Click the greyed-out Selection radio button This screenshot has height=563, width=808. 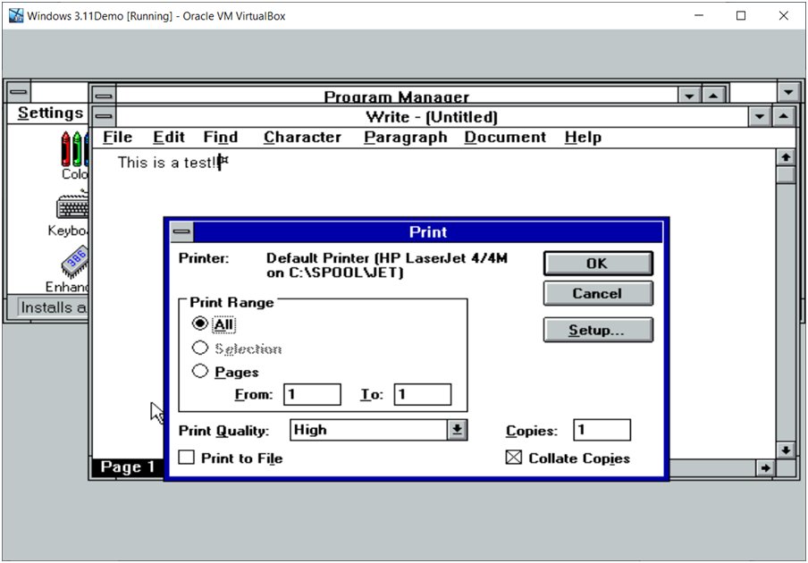(x=200, y=348)
